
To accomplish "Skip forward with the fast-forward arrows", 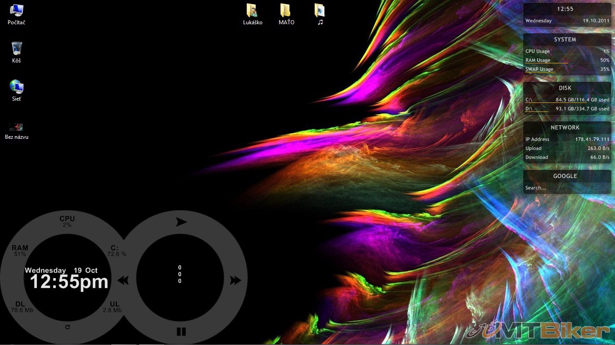I will [x=235, y=280].
